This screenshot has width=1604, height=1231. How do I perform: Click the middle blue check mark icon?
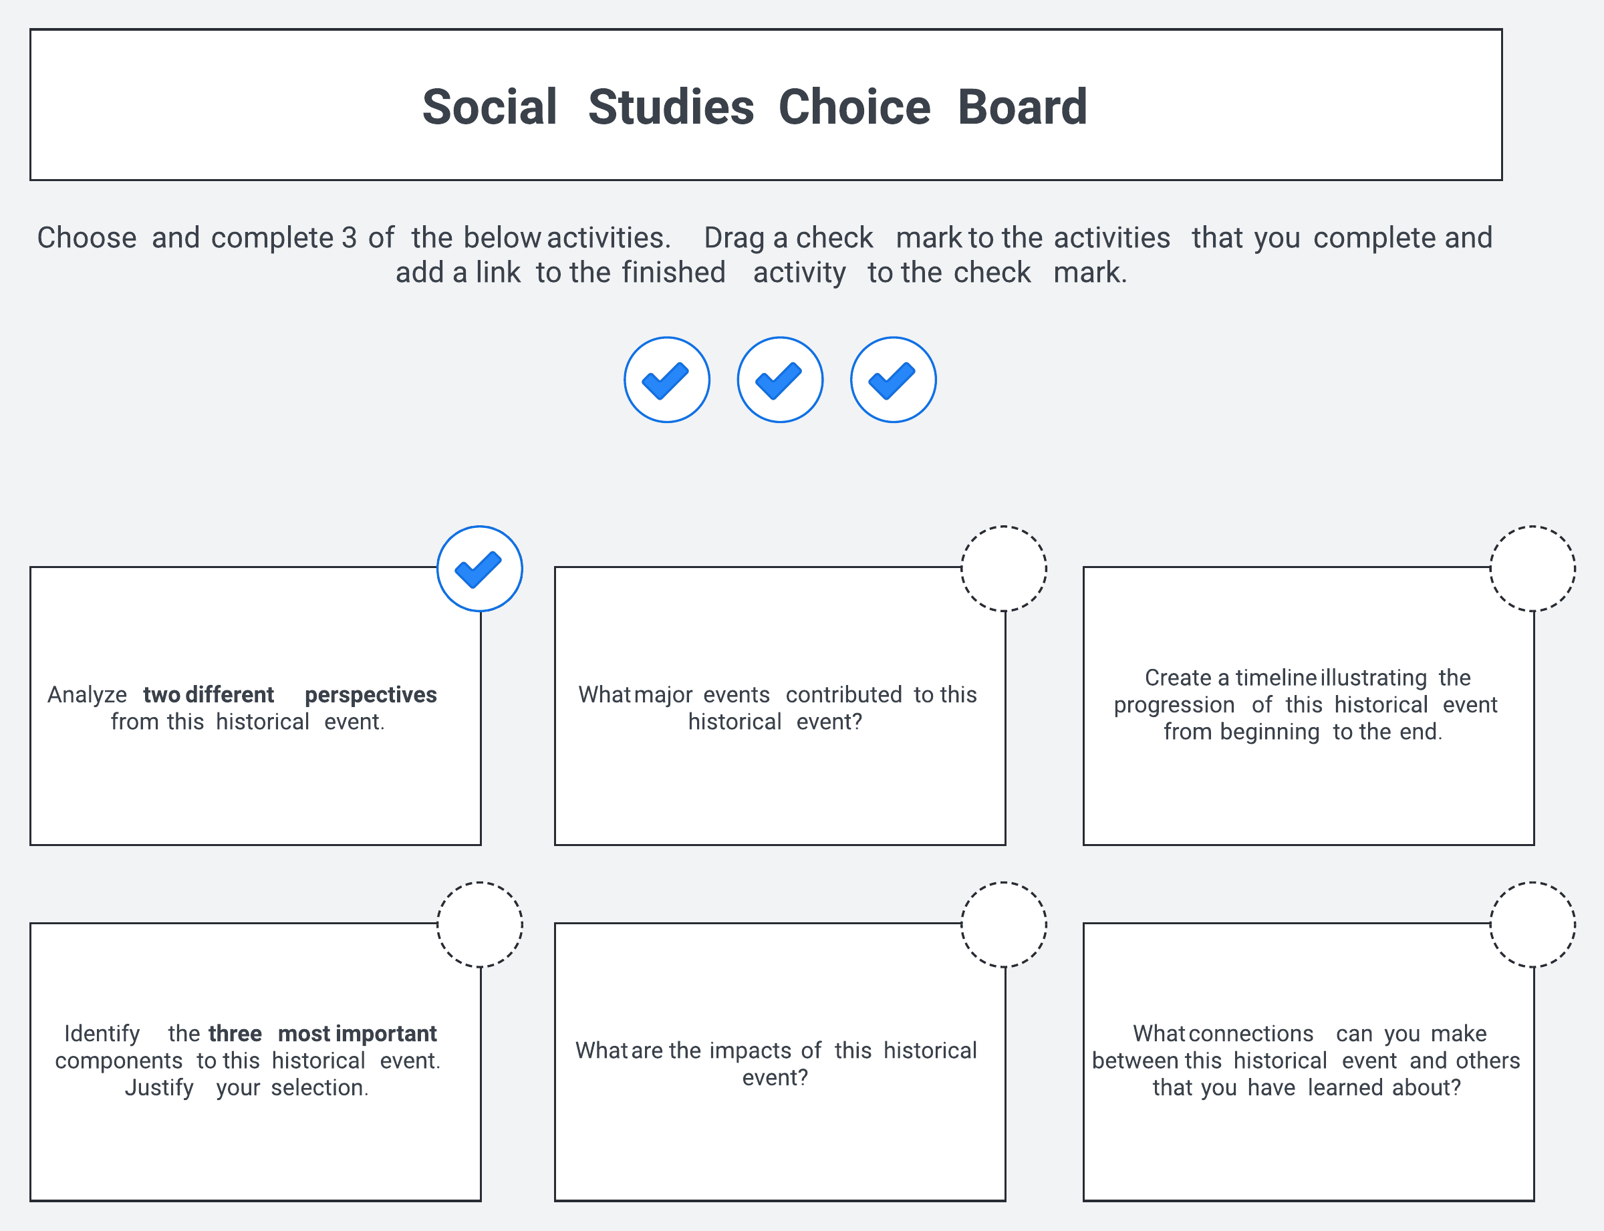click(780, 380)
